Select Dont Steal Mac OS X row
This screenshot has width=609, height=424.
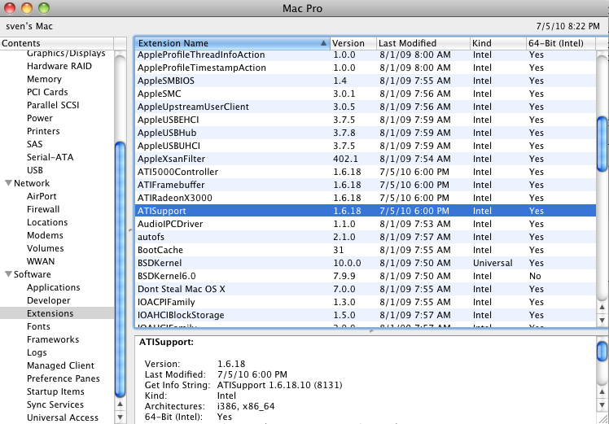[366, 289]
